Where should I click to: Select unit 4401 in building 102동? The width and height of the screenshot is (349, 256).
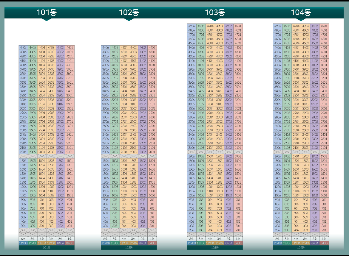click(x=152, y=47)
